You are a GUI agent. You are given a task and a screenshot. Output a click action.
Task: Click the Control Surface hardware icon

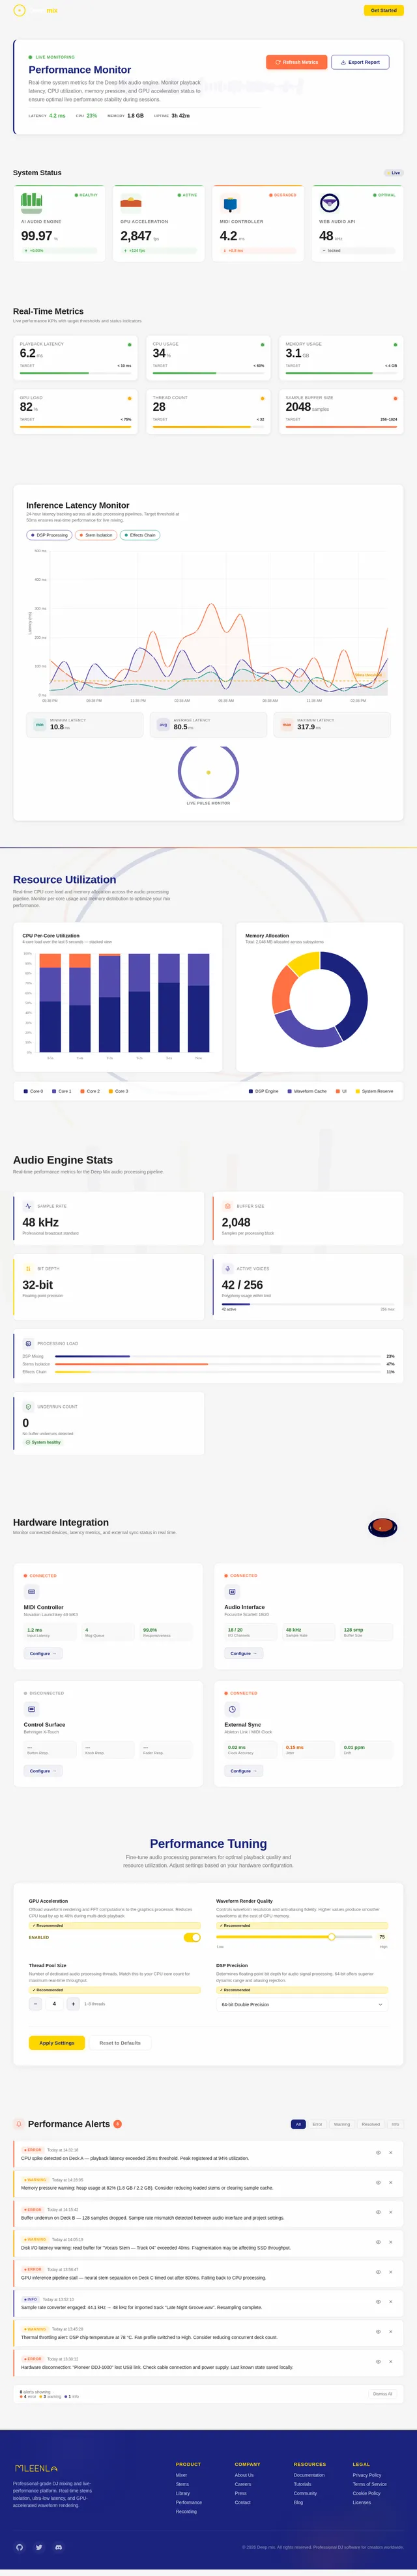(x=31, y=1709)
